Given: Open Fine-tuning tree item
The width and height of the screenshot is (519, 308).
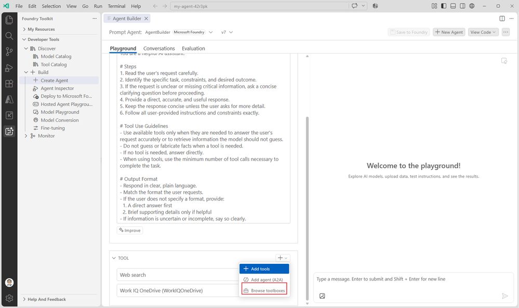Looking at the screenshot, I should (x=52, y=128).
